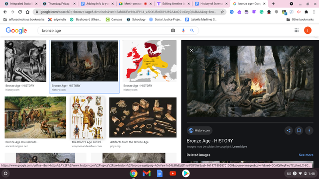
Task: Switch to the Integrated Social tab
Action: click(21, 3)
